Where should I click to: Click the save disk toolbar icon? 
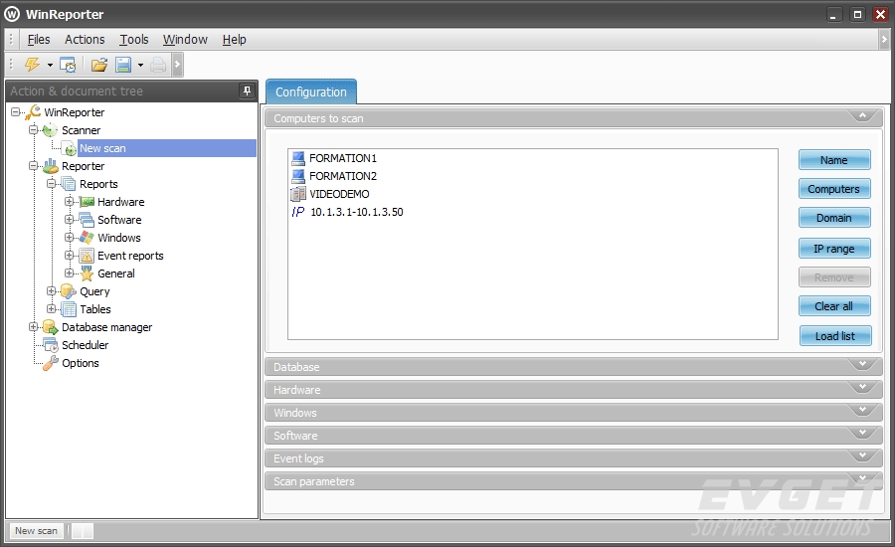(123, 65)
